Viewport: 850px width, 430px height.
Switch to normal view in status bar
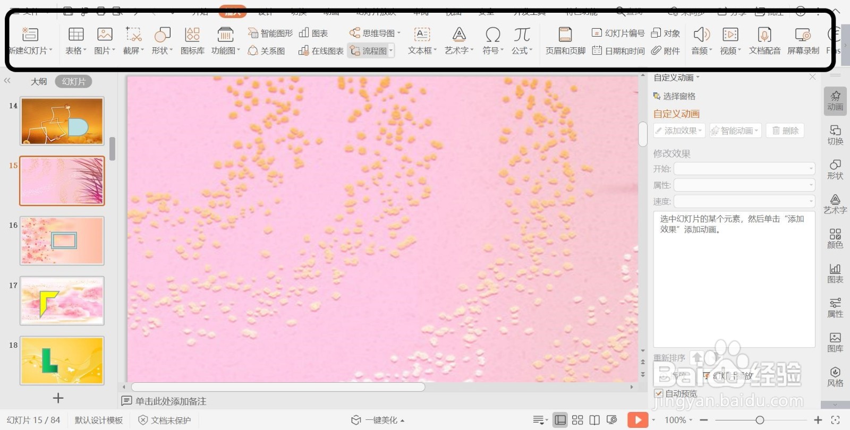click(x=560, y=420)
